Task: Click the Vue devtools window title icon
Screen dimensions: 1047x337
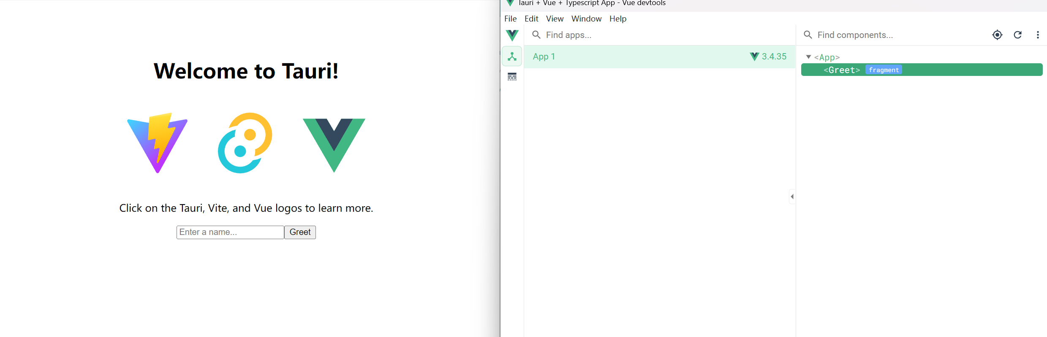Action: pyautogui.click(x=510, y=3)
